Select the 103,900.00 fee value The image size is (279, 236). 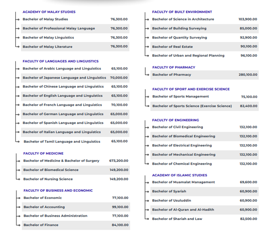[248, 19]
